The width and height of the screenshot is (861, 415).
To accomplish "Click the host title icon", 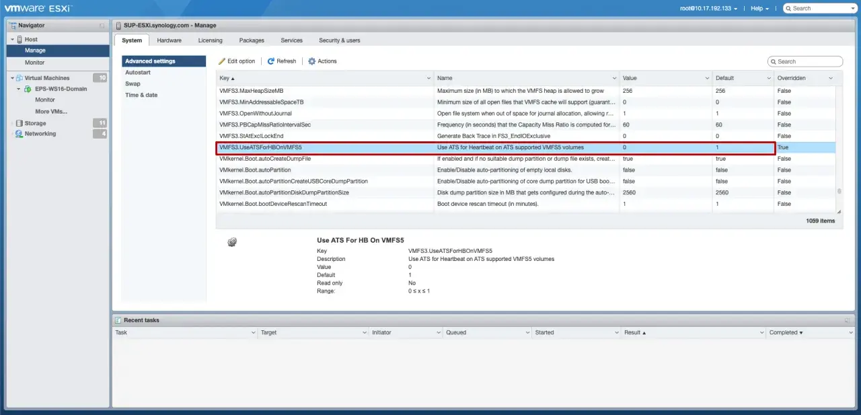I will 118,25.
